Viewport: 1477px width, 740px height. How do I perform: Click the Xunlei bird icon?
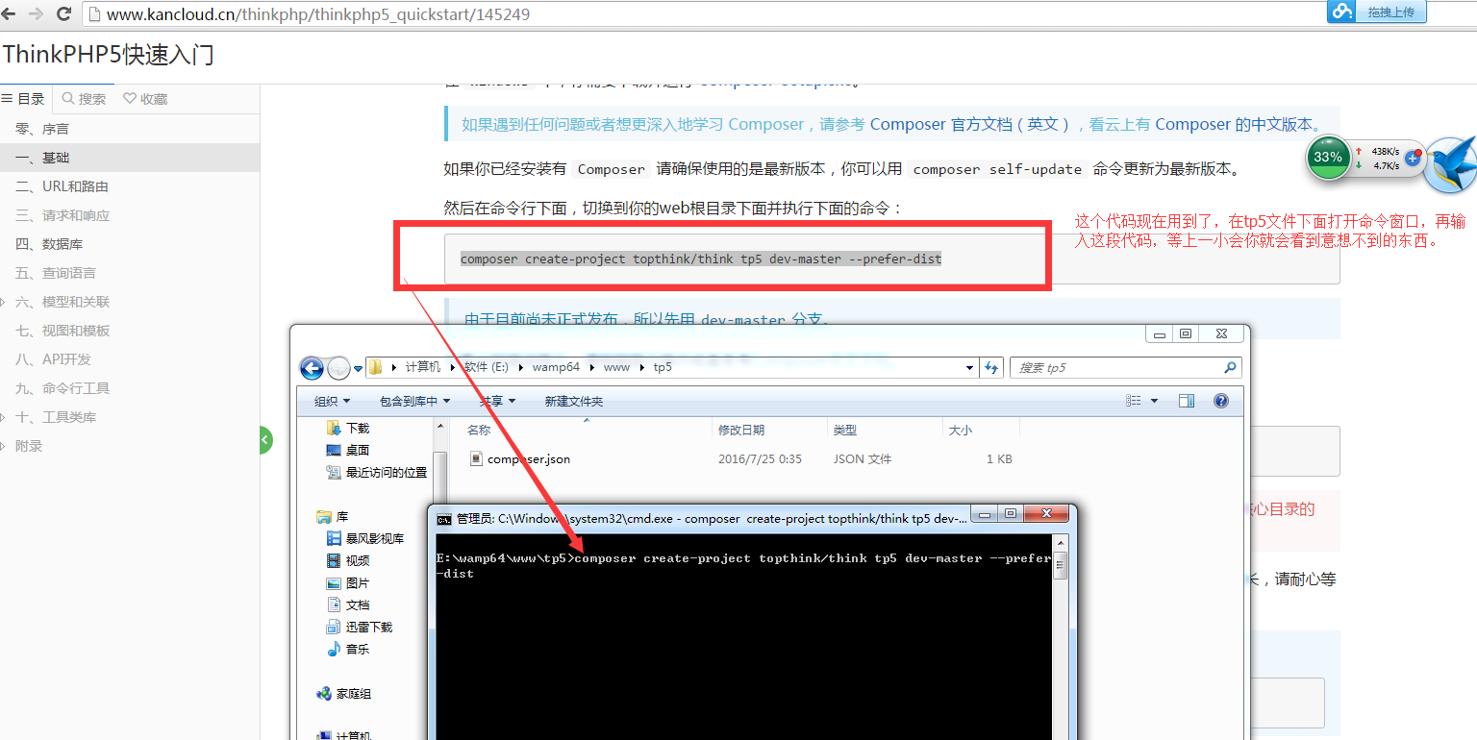(x=1451, y=163)
